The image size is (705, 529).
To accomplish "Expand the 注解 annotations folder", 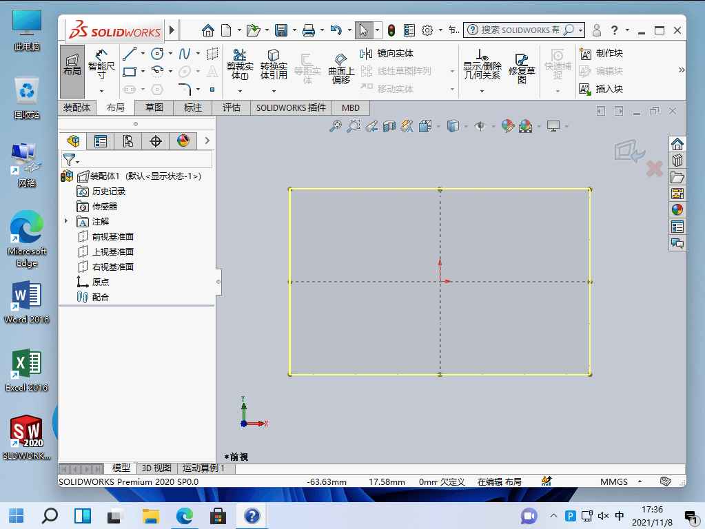I will click(65, 221).
